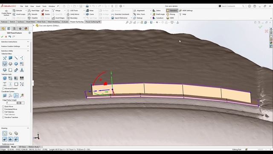Click Create Planar Surface
The image size is (273, 154).
coord(6,13)
